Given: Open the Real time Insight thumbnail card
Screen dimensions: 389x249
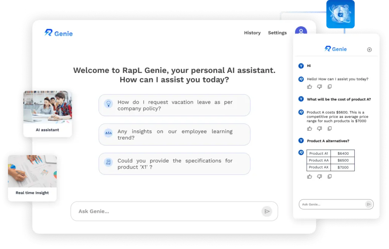Looking at the screenshot, I should tap(32, 178).
